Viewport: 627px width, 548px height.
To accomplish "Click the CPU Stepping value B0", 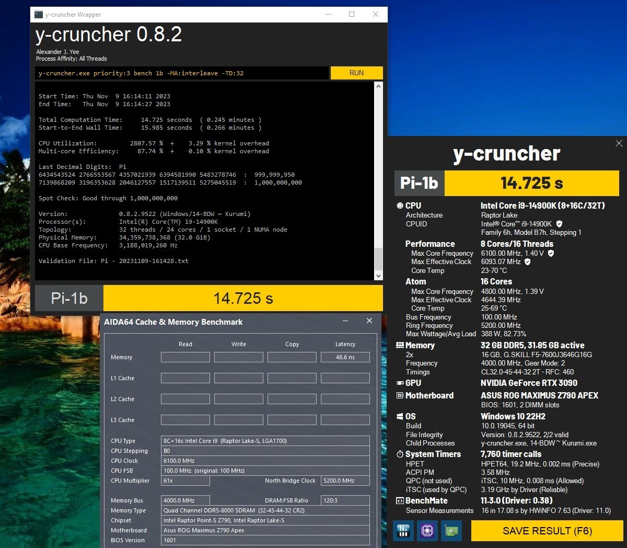I will pyautogui.click(x=265, y=451).
